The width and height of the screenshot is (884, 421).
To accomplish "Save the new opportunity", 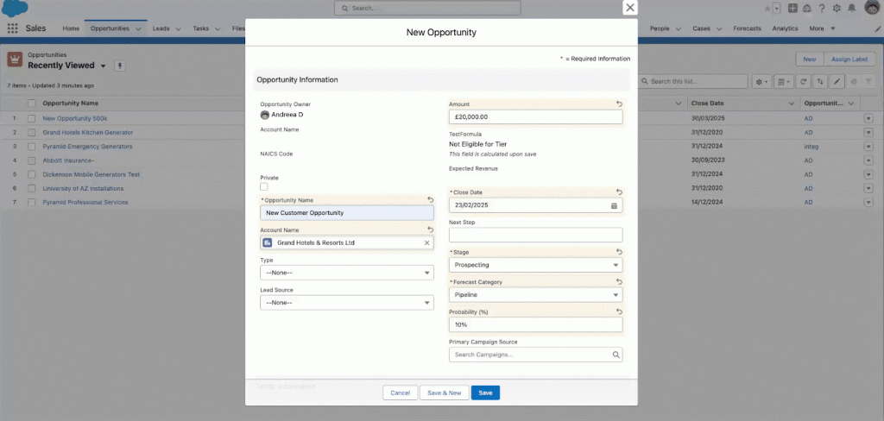I will coord(485,393).
